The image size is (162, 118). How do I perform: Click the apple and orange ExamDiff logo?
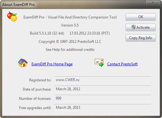(x=12, y=17)
